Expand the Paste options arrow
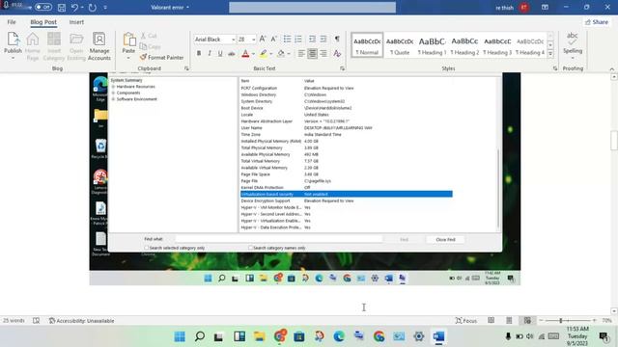 pyautogui.click(x=128, y=58)
